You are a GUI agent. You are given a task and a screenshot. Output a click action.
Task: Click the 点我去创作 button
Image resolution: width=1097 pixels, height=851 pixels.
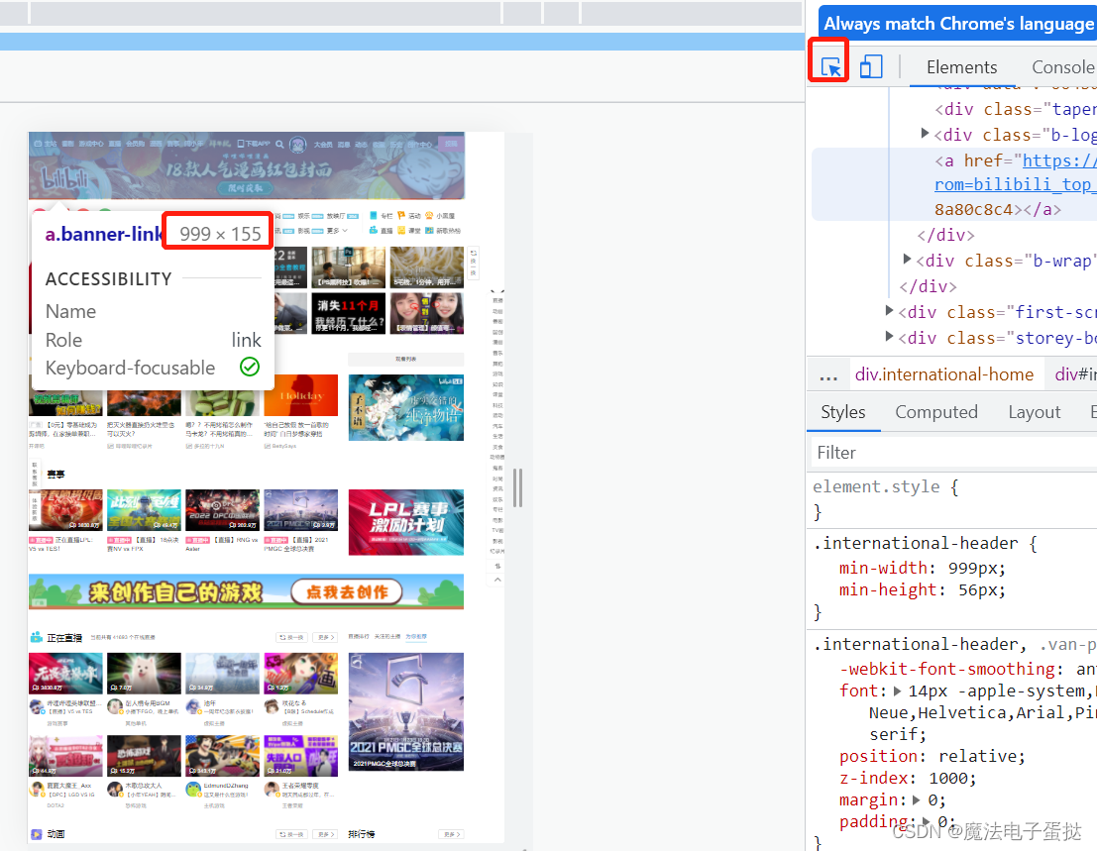(x=347, y=592)
